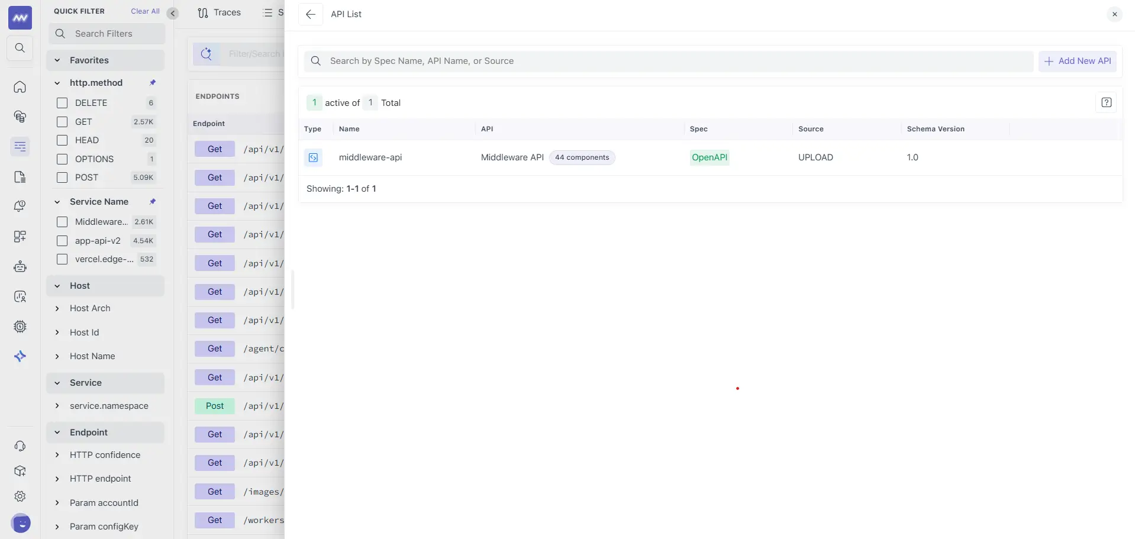Screen dimensions: 1135x539
Task: Check the GET method filter checkbox
Action: coord(62,122)
